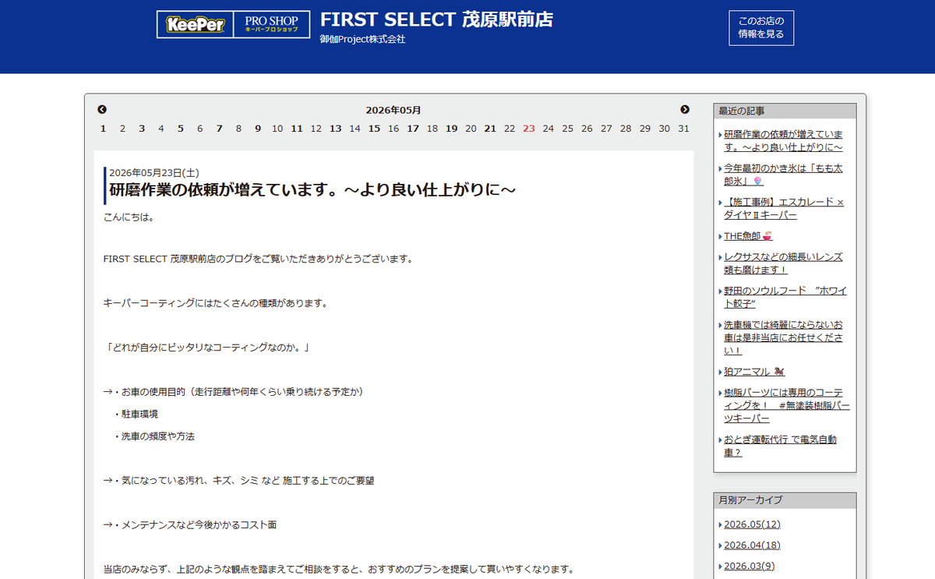Click line キーパーコーティングにはたくさんの種類があります。
935x579 pixels.
coord(216,302)
